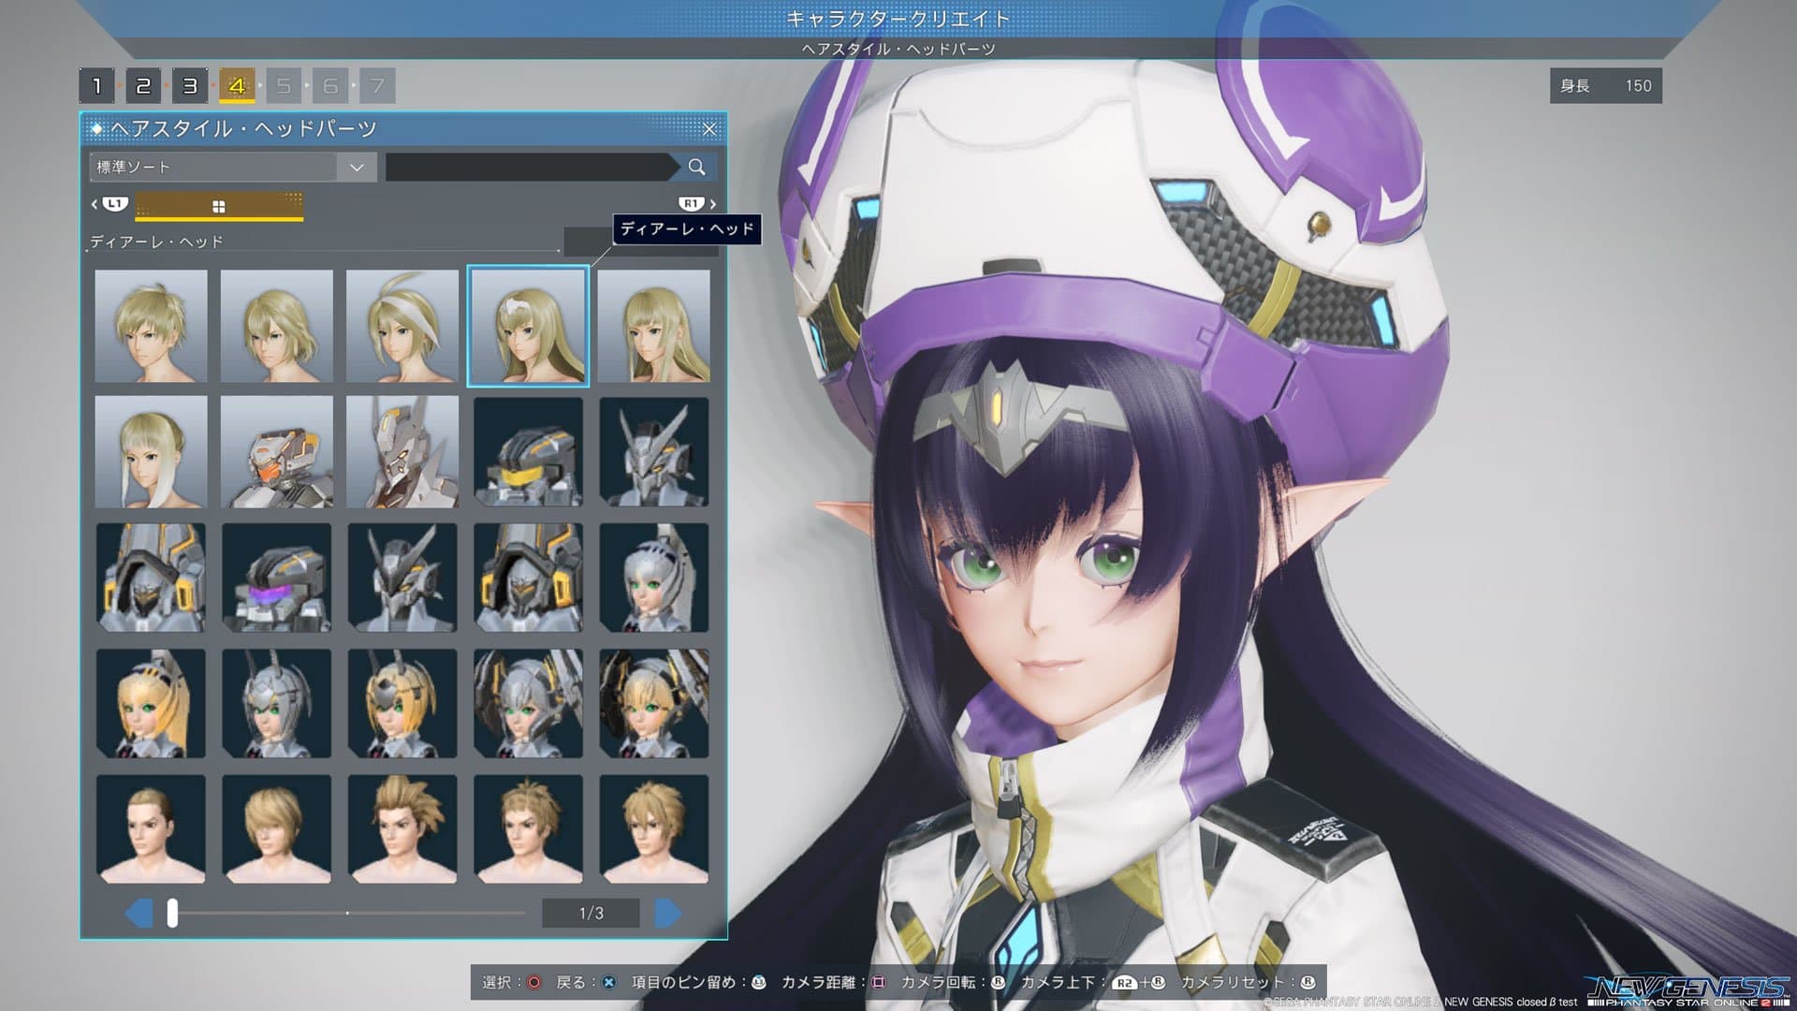Click the ディアーレ・ヘッド item name label
This screenshot has height=1011, width=1797.
157,242
